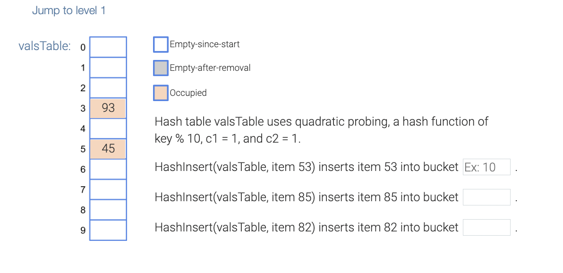Select bucket 3 containing value 93
This screenshot has width=563, height=273.
[108, 108]
